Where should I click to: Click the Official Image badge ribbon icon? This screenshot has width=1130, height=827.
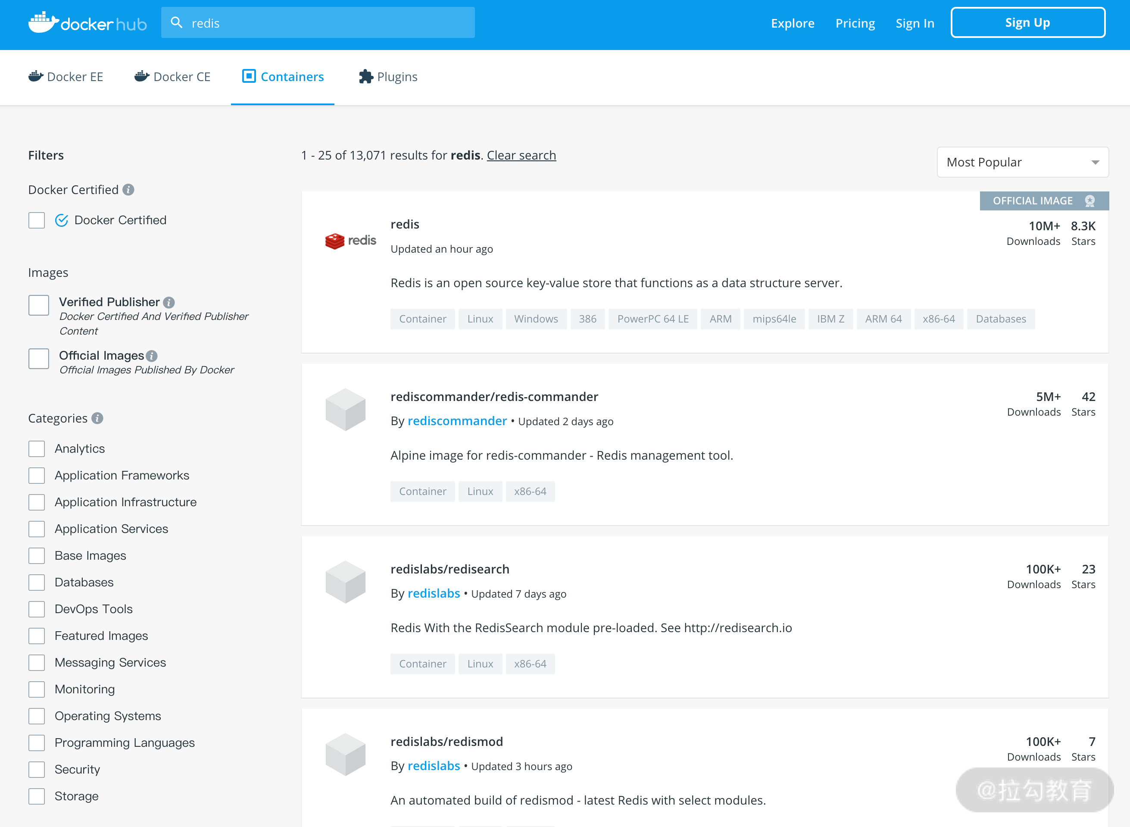[x=1090, y=201]
